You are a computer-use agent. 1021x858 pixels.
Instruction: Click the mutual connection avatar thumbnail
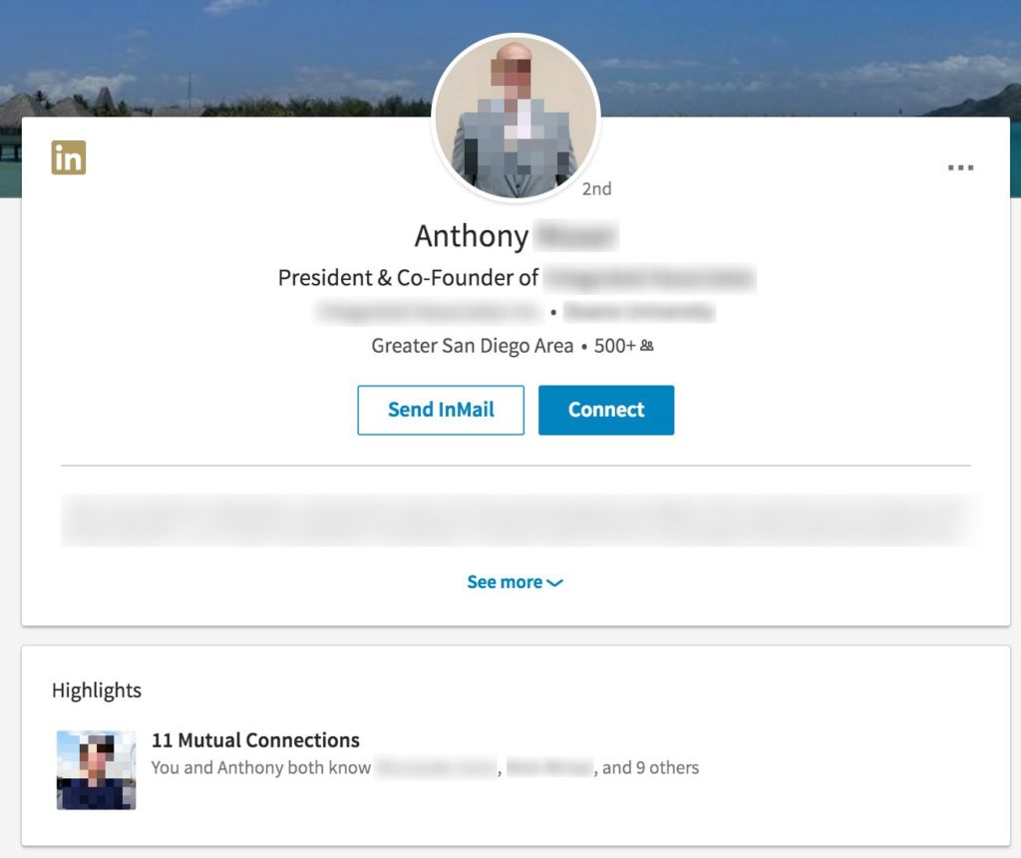(x=96, y=769)
